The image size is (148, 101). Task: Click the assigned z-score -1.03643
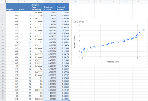click(x=63, y=24)
